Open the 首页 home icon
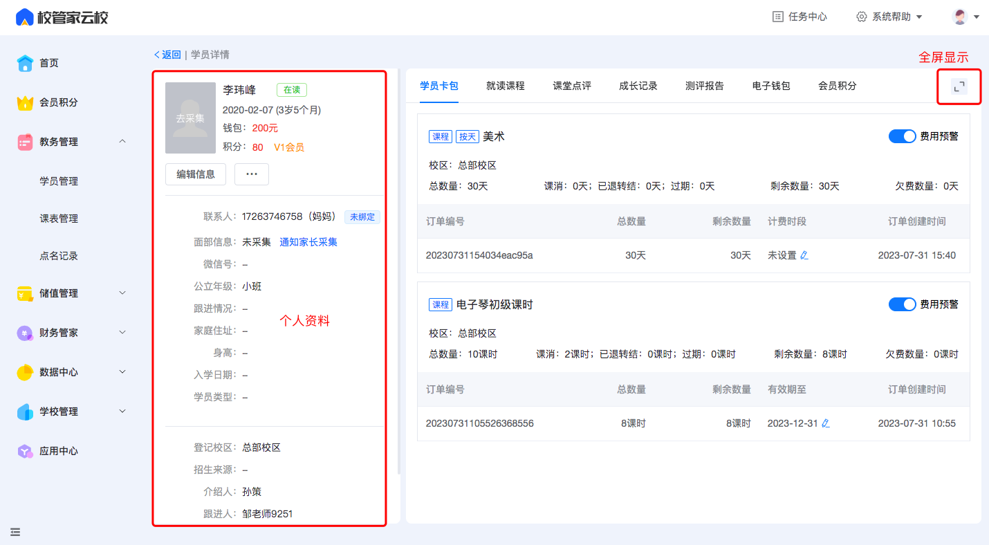This screenshot has width=989, height=545. click(25, 63)
